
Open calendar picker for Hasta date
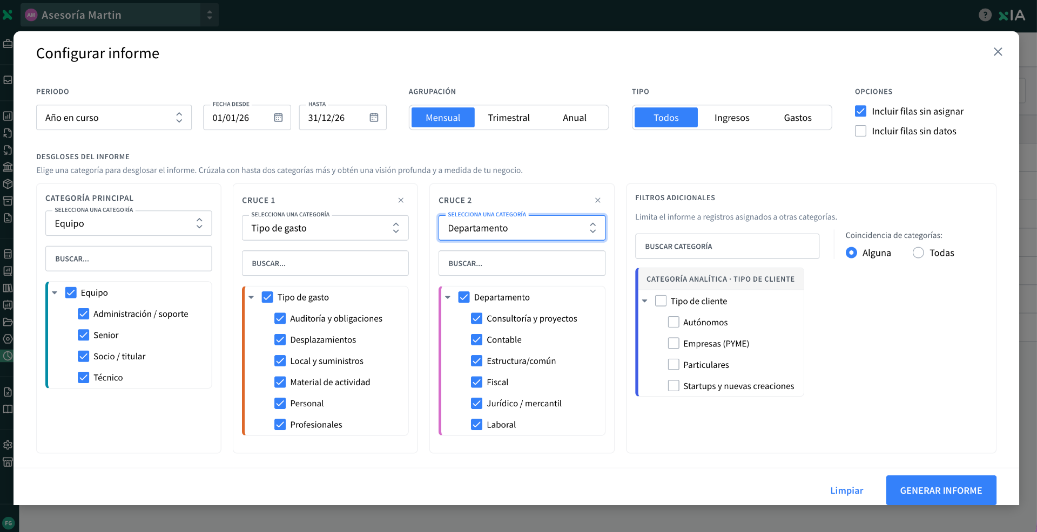pos(374,118)
